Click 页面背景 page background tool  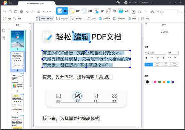click(104, 19)
